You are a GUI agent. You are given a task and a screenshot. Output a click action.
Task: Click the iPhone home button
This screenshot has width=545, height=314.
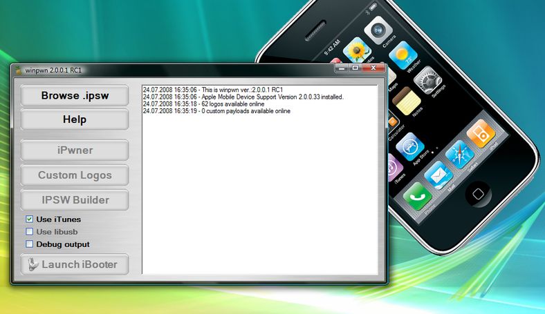[479, 194]
